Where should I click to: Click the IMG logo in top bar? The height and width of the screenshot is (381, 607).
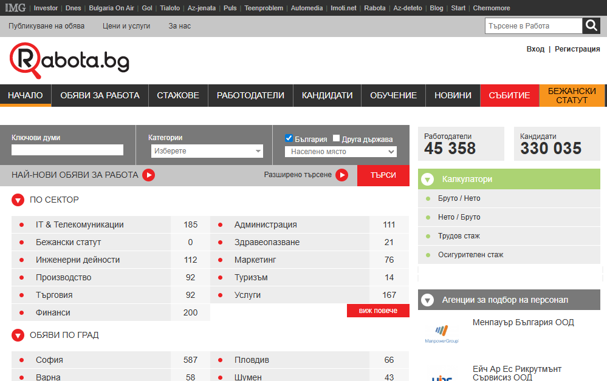15,8
